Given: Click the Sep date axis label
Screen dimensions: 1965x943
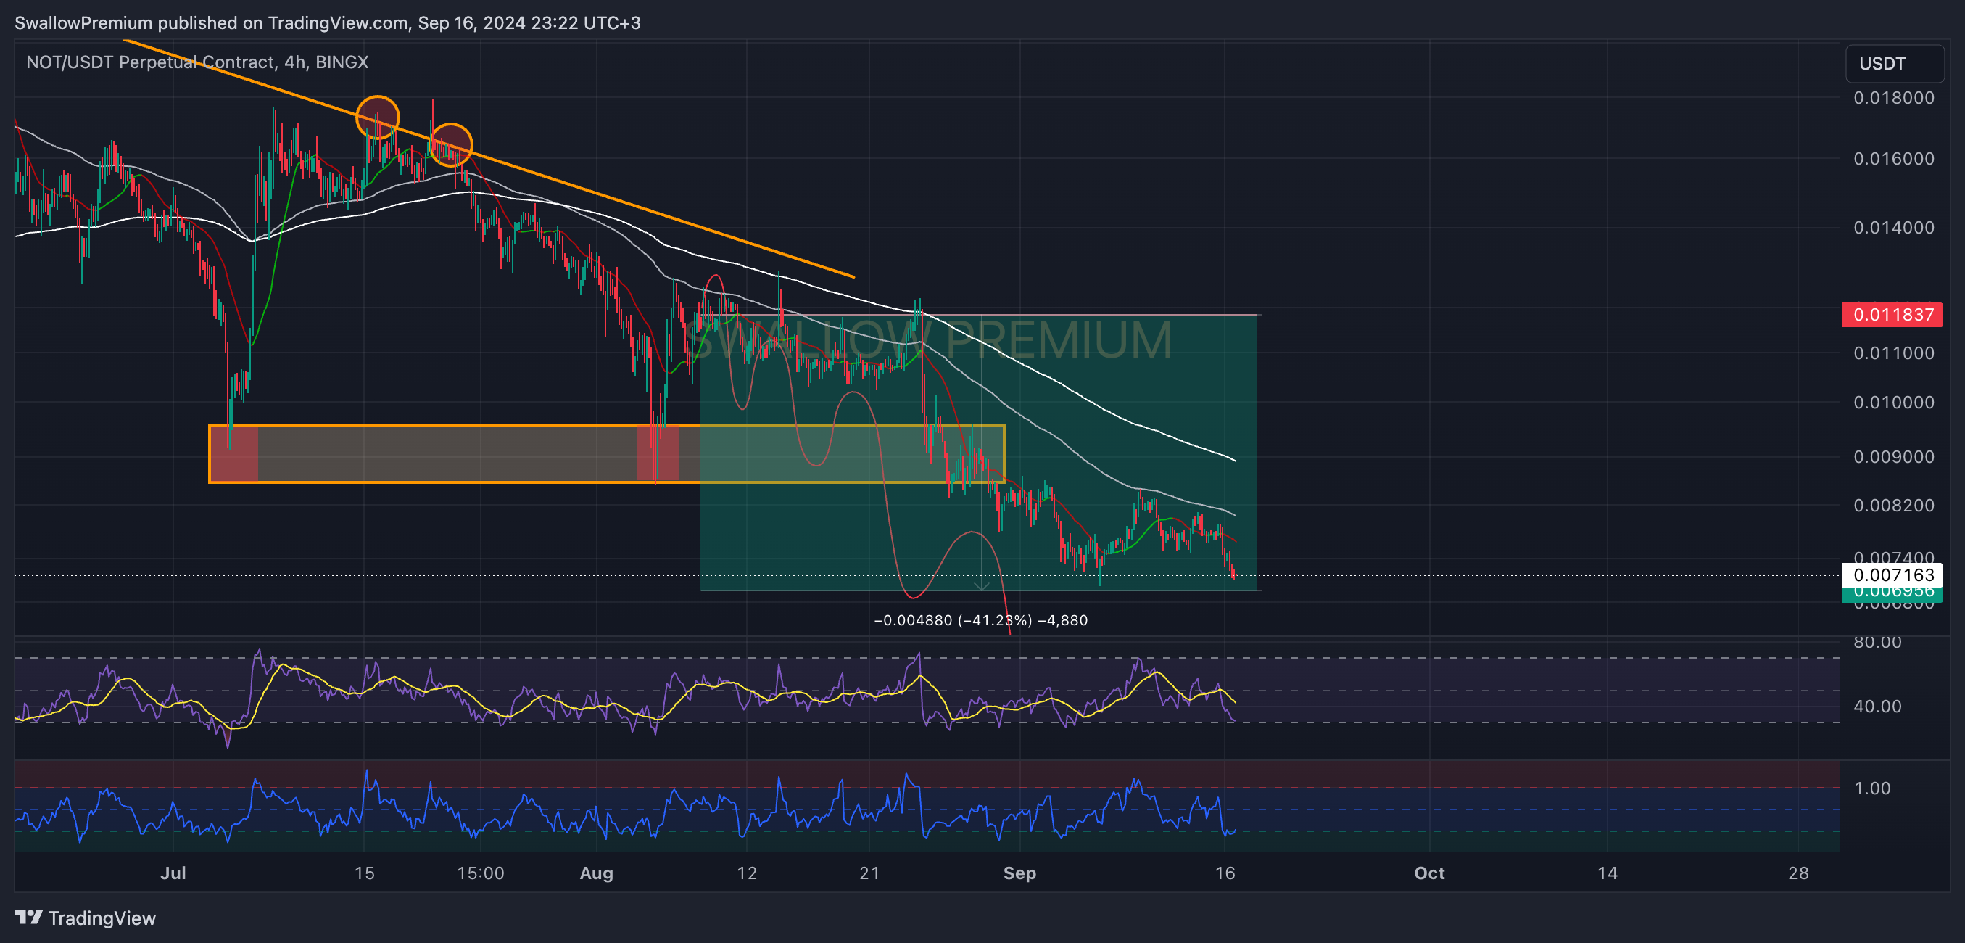Looking at the screenshot, I should point(1020,873).
